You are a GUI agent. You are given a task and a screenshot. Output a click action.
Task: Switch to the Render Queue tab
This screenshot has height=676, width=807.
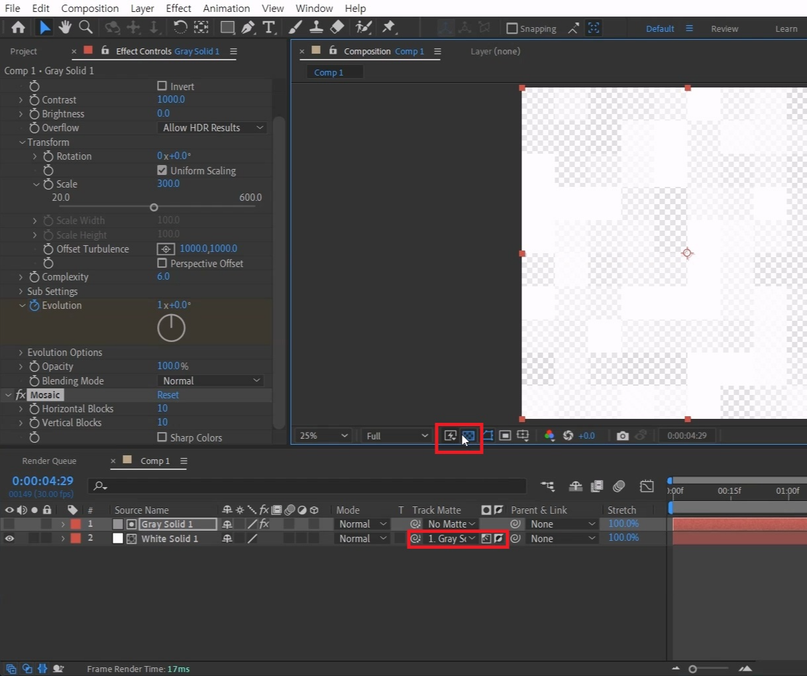pos(49,461)
